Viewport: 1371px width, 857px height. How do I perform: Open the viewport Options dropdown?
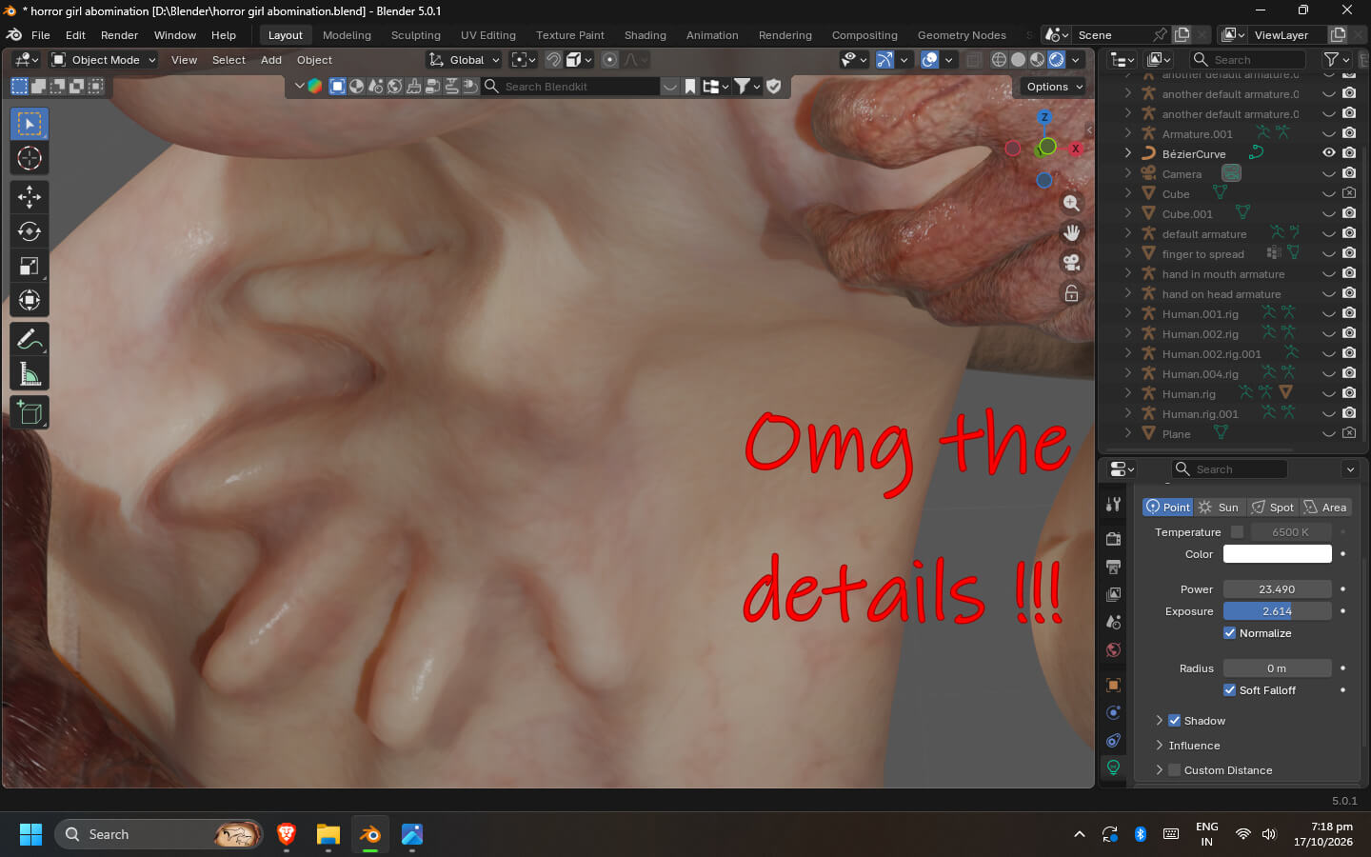(1055, 87)
